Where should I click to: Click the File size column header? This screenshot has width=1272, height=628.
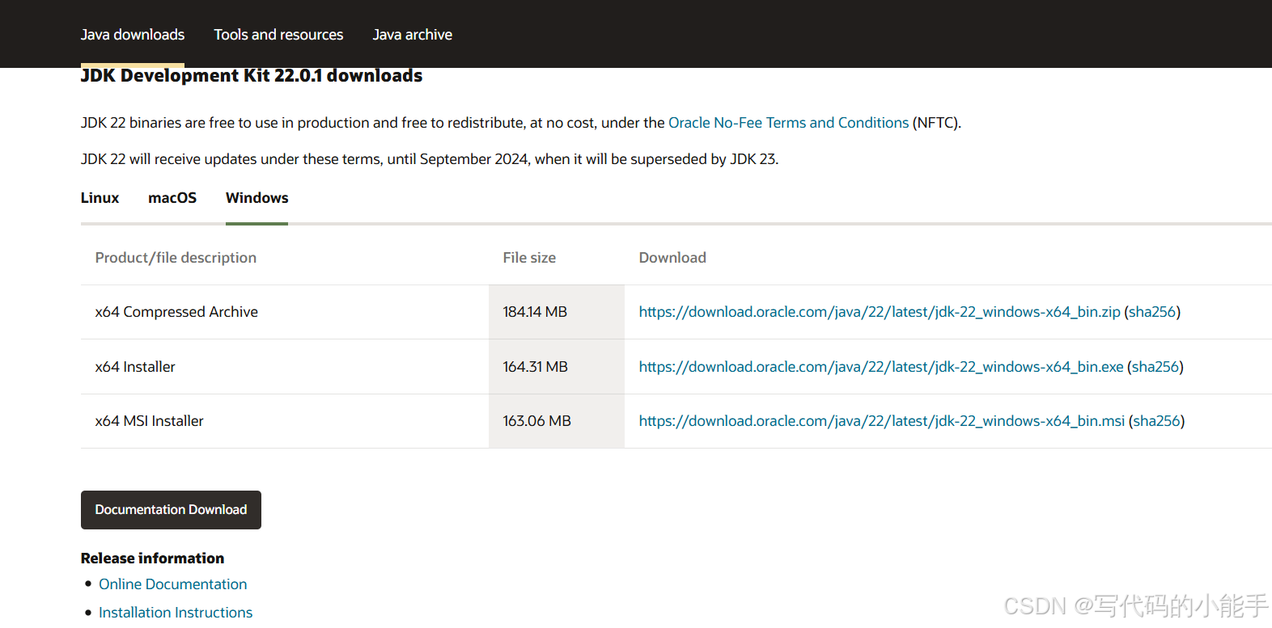[x=529, y=258]
